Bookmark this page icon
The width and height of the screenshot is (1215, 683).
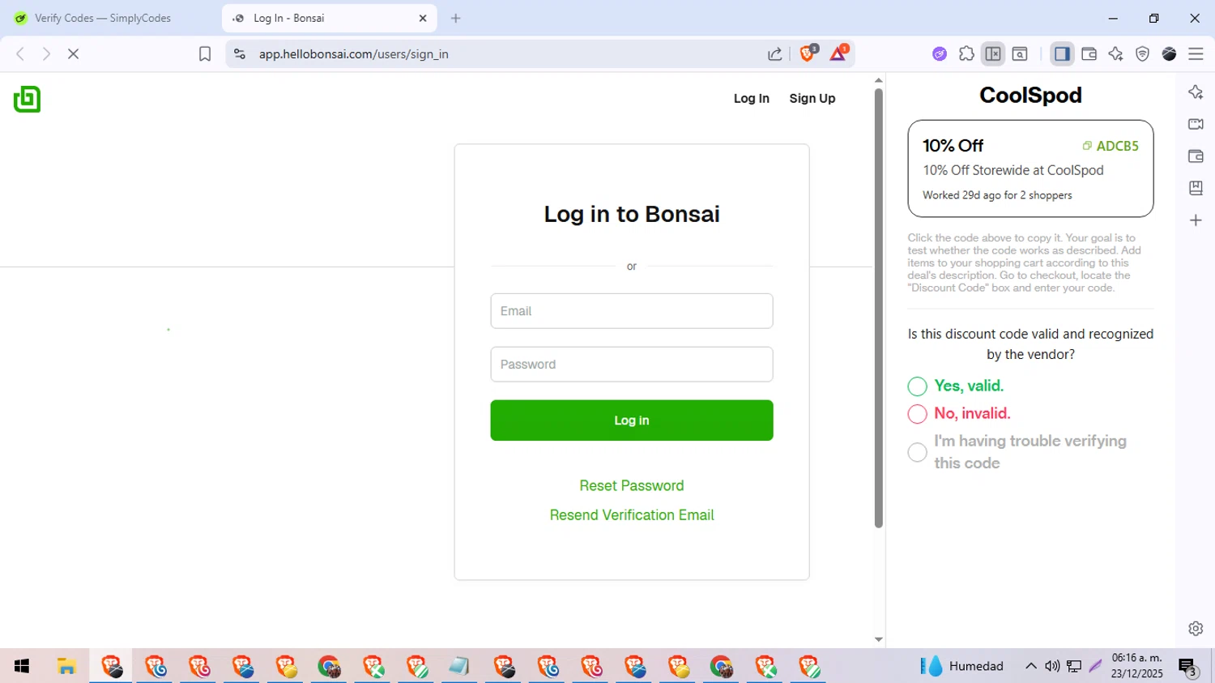[x=205, y=54]
